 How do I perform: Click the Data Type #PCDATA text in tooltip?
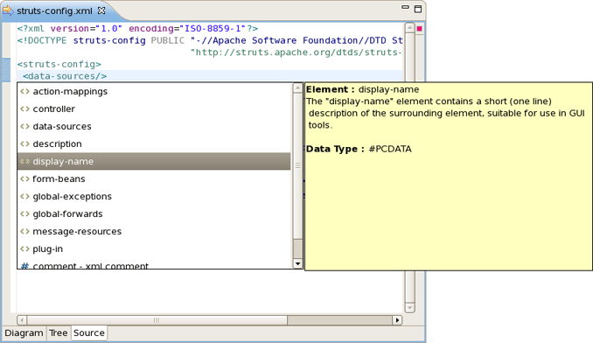tap(359, 149)
